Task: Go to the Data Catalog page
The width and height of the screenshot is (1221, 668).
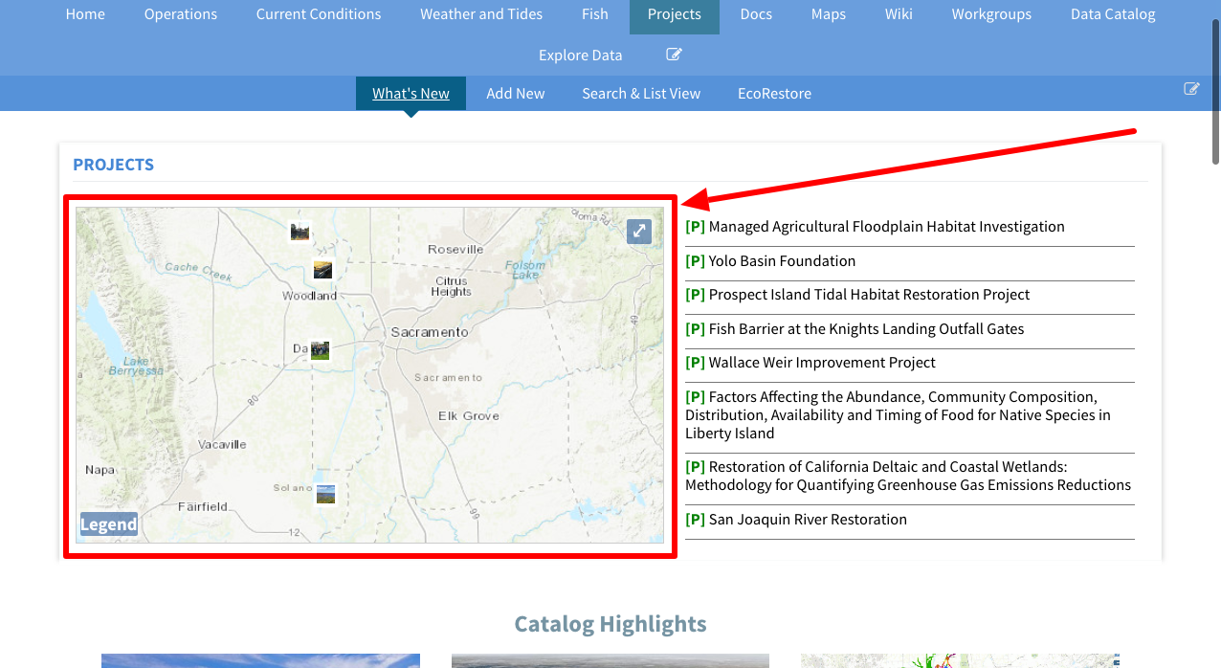Action: pos(1112,14)
